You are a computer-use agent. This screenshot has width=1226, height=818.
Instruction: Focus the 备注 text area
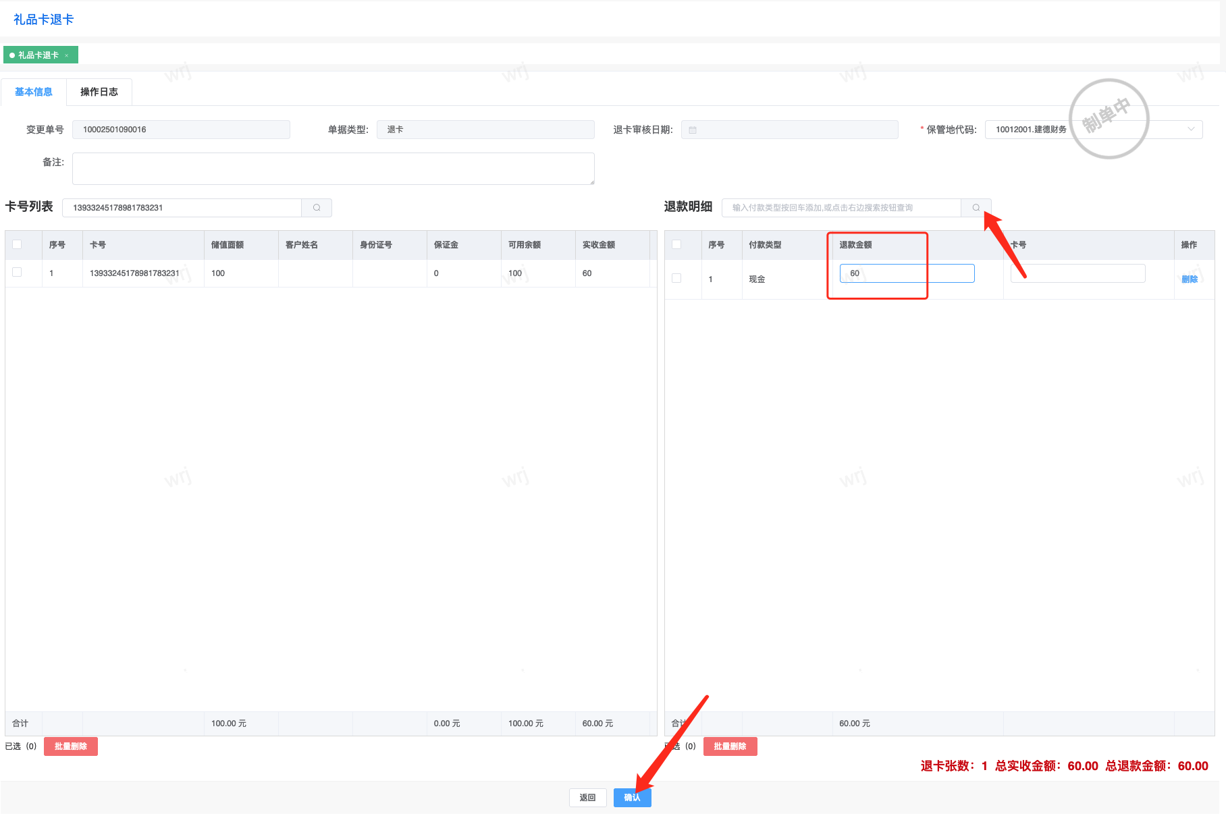coord(334,169)
